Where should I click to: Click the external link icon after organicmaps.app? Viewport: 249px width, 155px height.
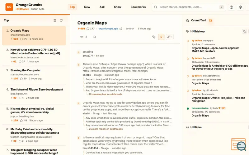[121, 29]
